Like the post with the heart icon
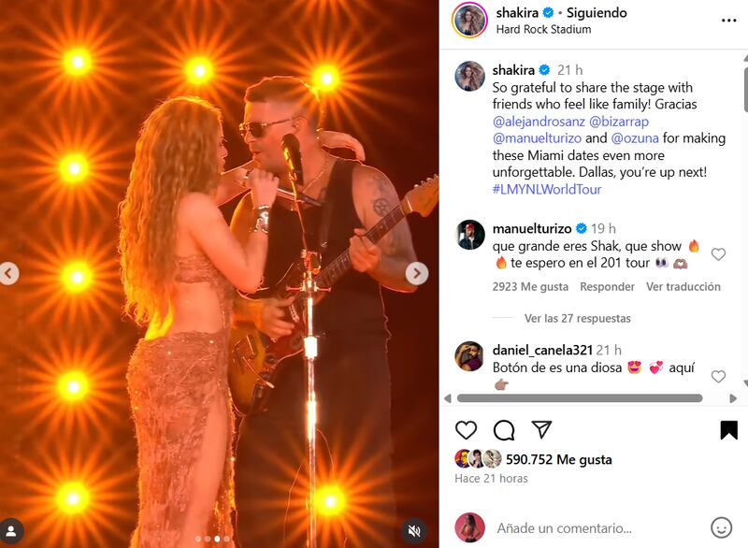This screenshot has width=748, height=548. pos(466,430)
